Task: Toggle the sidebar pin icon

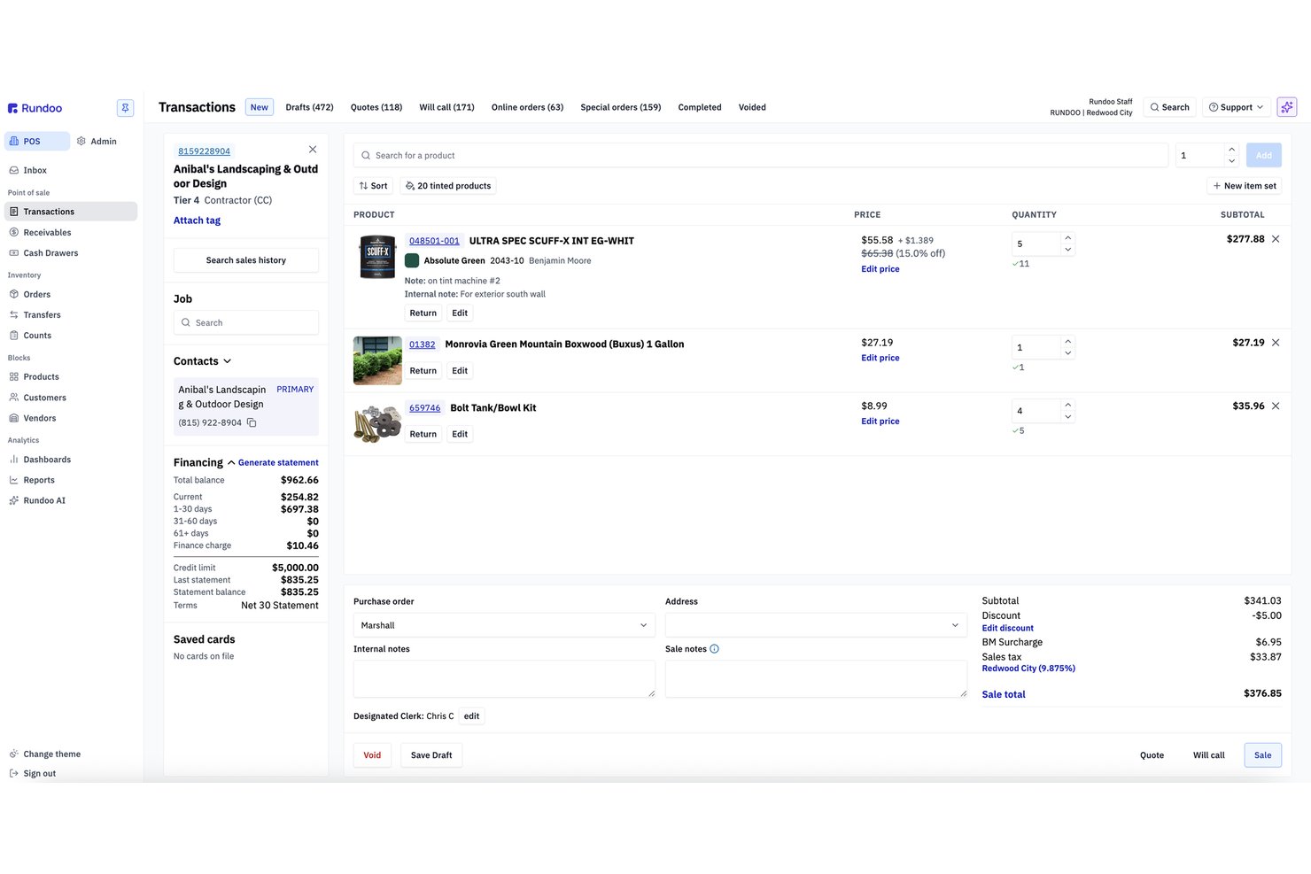Action: pos(125,108)
